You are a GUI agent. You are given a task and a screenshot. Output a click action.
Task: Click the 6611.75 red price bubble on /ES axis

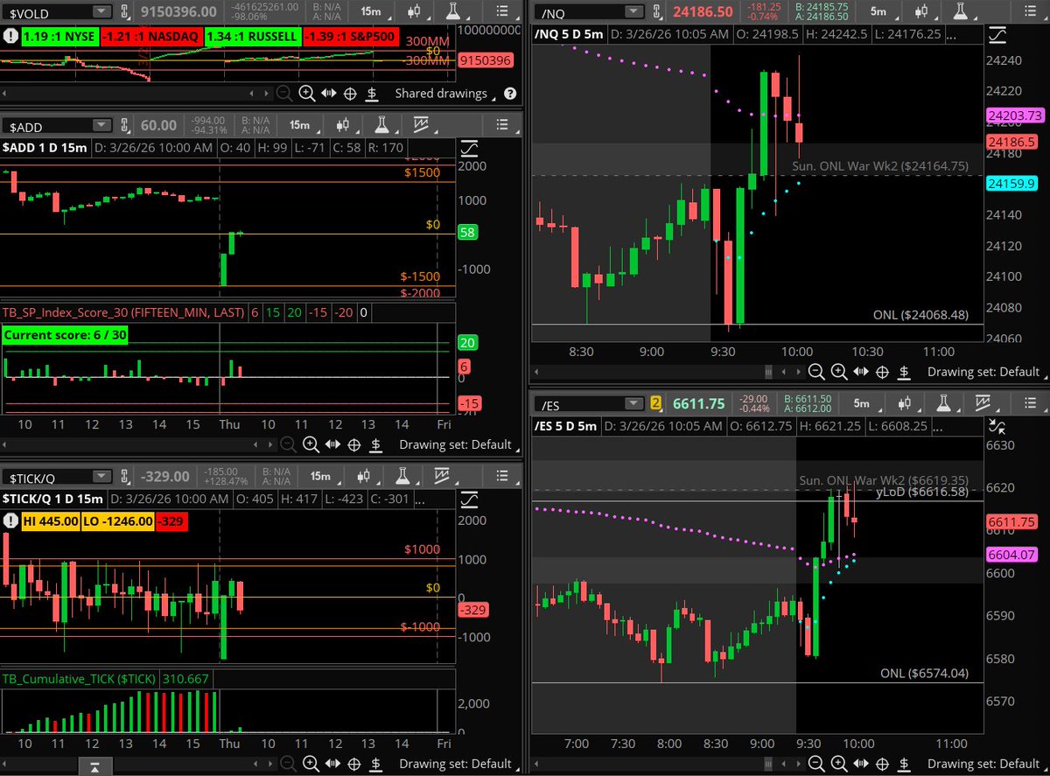(x=1011, y=521)
